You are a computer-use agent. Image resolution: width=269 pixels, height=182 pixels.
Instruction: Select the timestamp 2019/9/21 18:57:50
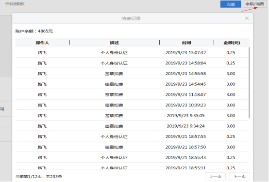point(185,147)
